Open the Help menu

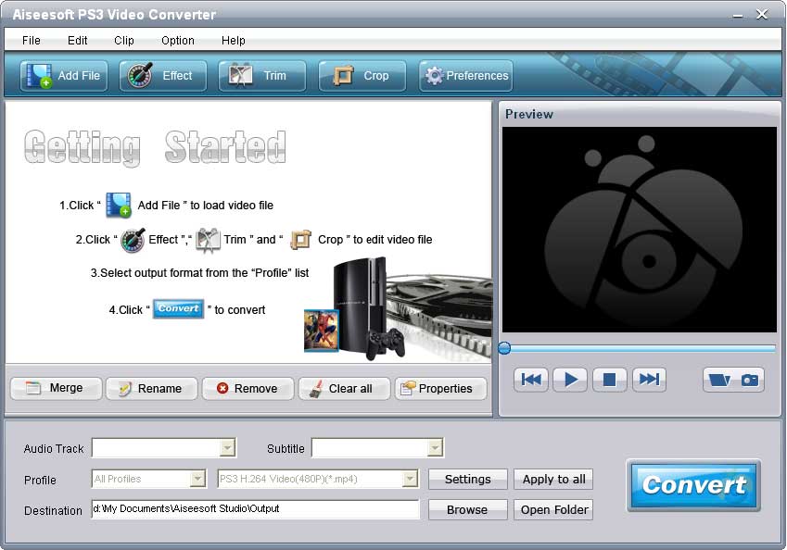coord(234,41)
